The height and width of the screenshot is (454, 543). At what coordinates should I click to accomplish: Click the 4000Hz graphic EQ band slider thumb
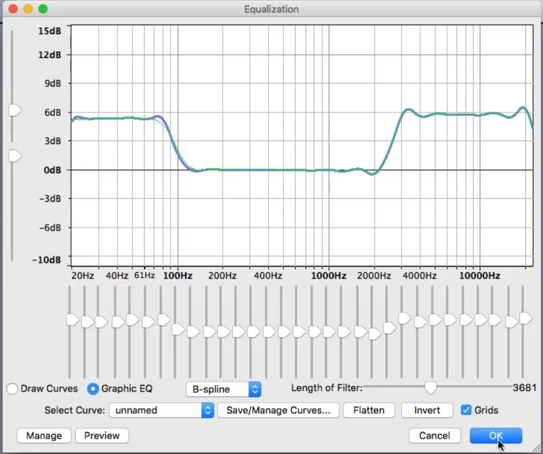(420, 322)
